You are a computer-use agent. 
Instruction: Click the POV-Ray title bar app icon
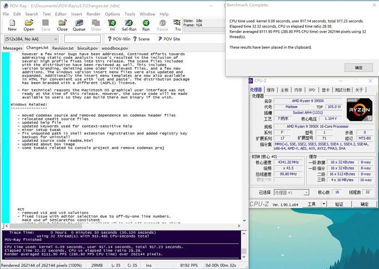[x=6, y=6]
